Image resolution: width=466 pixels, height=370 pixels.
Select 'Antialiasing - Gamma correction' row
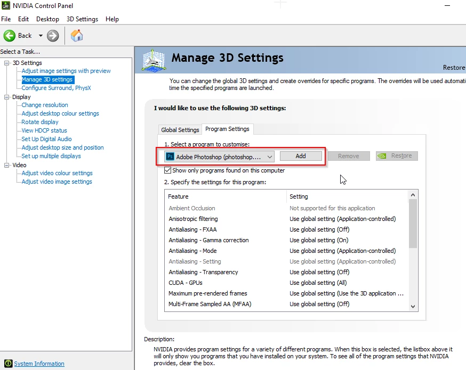(286, 240)
